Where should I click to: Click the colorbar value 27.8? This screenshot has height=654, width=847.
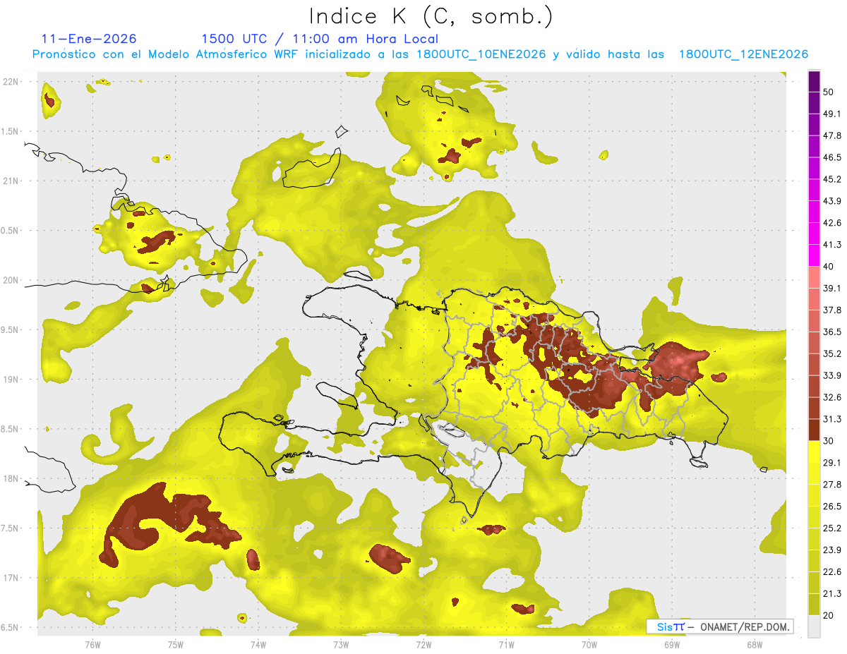(x=832, y=485)
